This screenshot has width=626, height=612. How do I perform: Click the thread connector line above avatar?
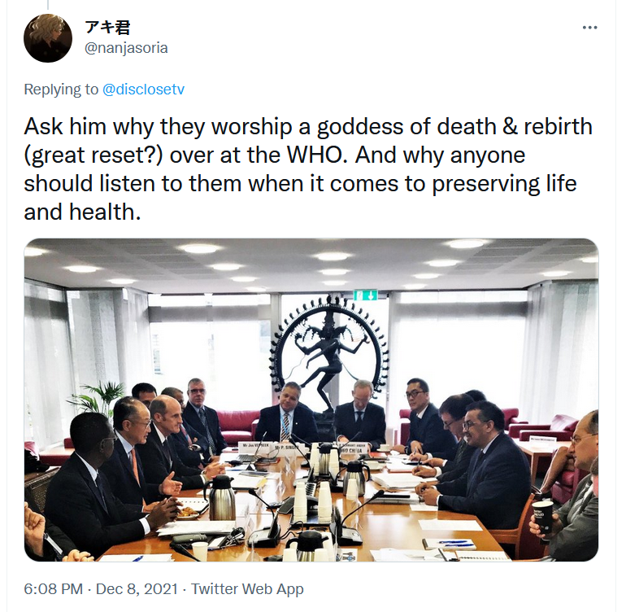(48, 5)
